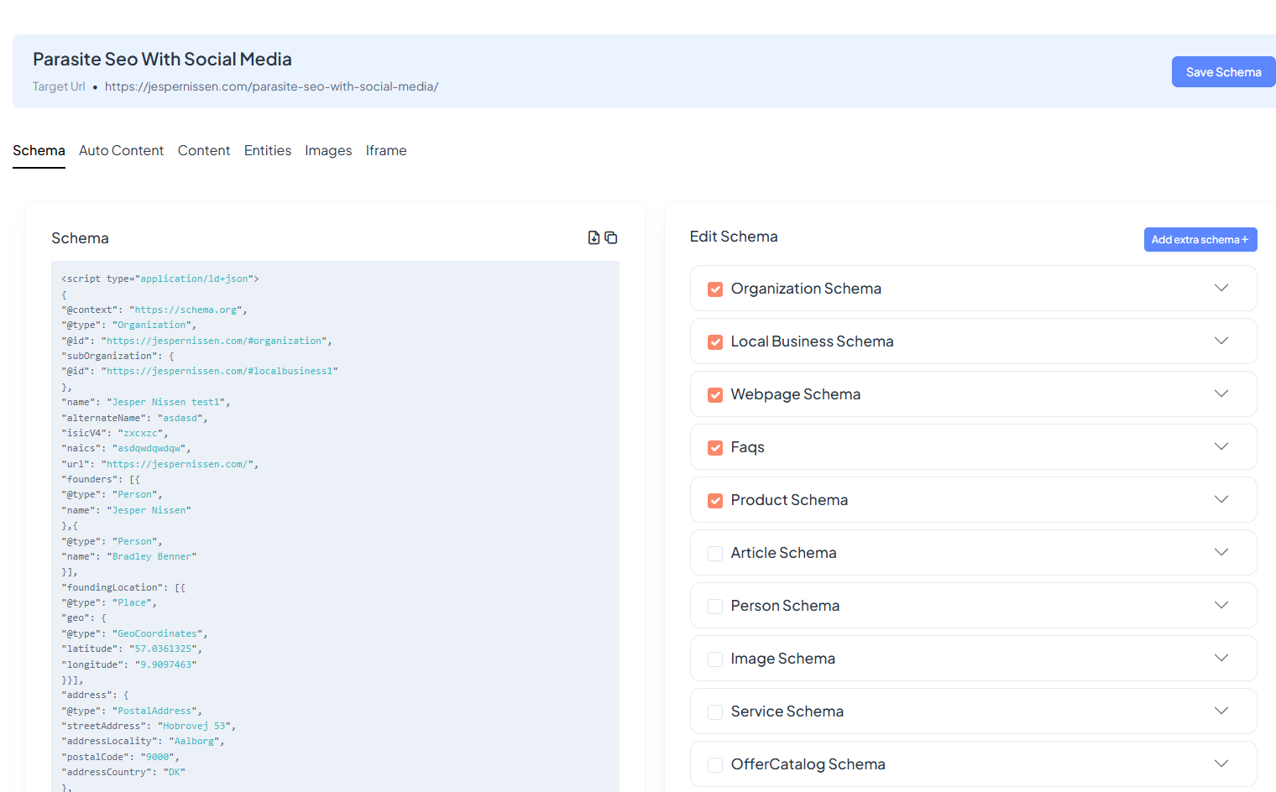Download the schema file
Image resolution: width=1276 pixels, height=792 pixels.
point(594,237)
